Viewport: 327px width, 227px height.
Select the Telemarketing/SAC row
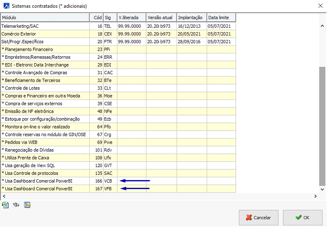coord(45,26)
